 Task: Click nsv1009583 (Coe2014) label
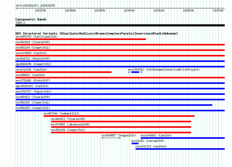click(31, 53)
